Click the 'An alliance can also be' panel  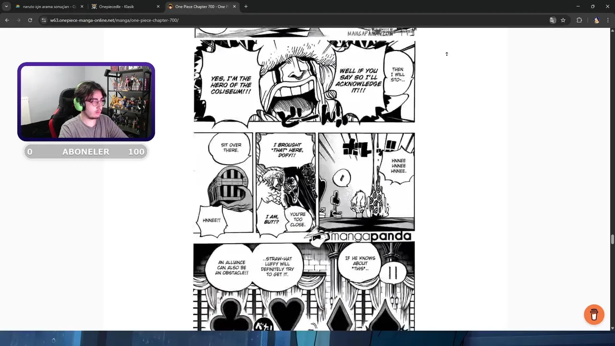coord(304,286)
